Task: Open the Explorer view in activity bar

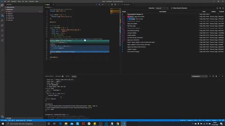Action: [x=2, y=5]
